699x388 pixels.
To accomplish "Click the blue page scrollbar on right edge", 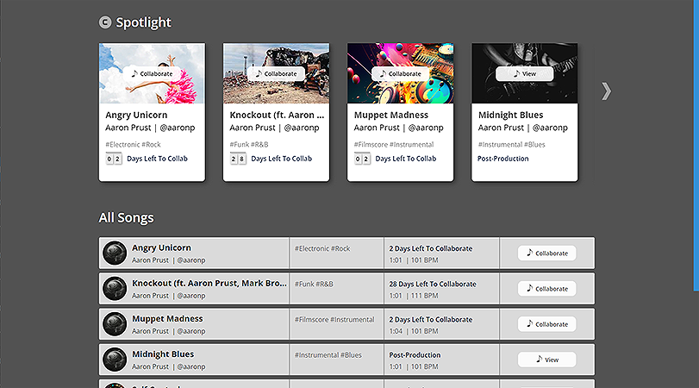I will click(x=696, y=146).
